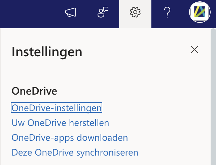Click the Uw OneDrive herstellen link
The width and height of the screenshot is (216, 165).
coord(60,123)
